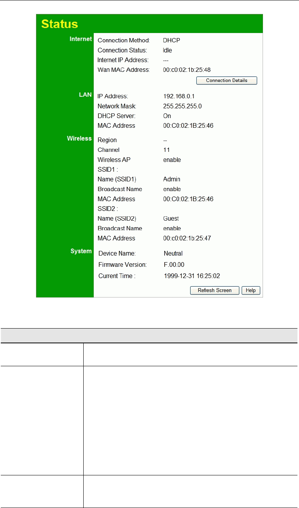
Task: Open the Connection Details button
Action: 227,80
